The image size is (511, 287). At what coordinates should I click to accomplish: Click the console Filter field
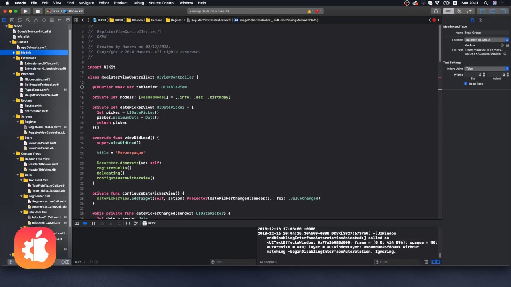point(397,262)
